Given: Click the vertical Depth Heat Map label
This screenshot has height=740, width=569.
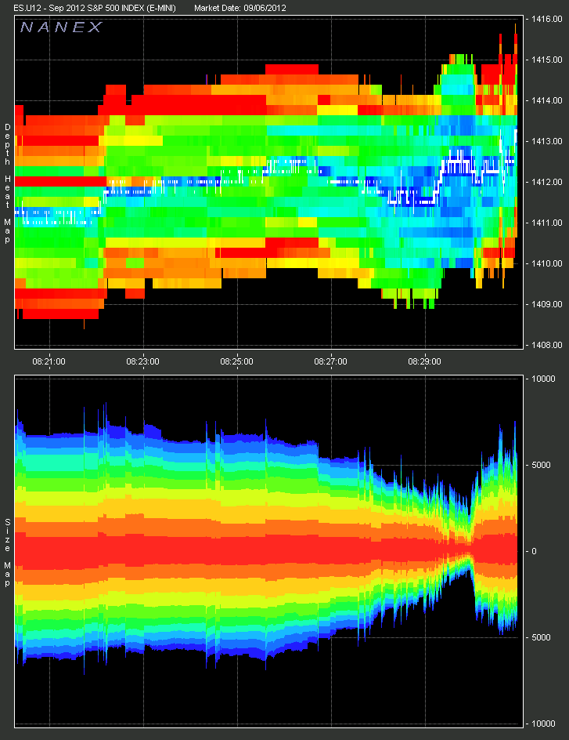Looking at the screenshot, I should [8, 183].
